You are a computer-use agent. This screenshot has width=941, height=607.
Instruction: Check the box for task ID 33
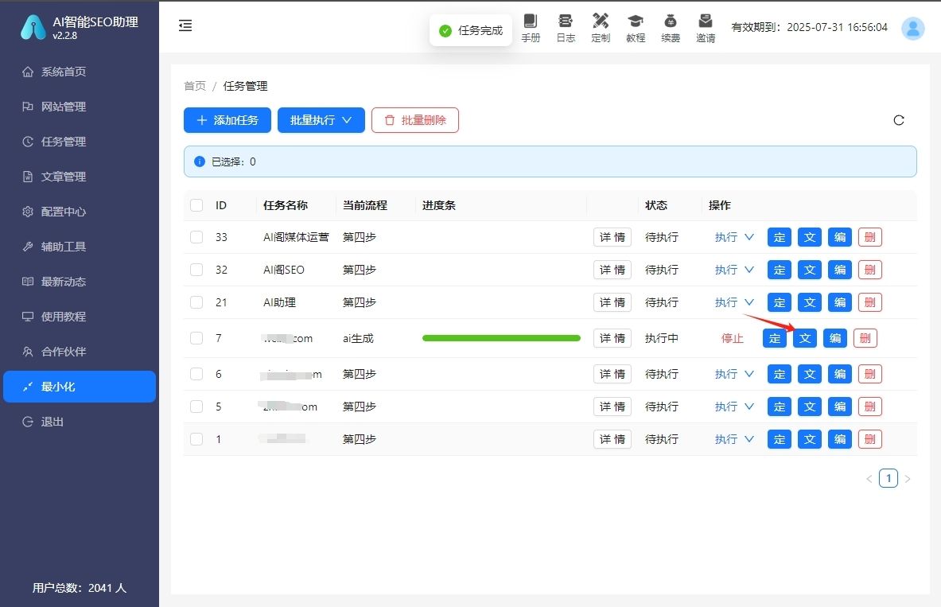pos(196,237)
